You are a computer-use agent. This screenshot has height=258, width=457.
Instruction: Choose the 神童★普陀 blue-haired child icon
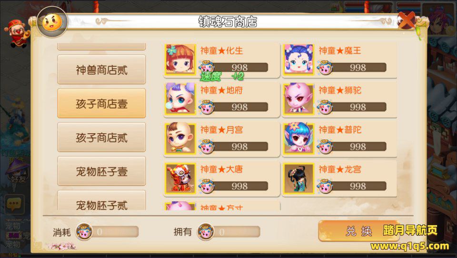pyautogui.click(x=298, y=139)
